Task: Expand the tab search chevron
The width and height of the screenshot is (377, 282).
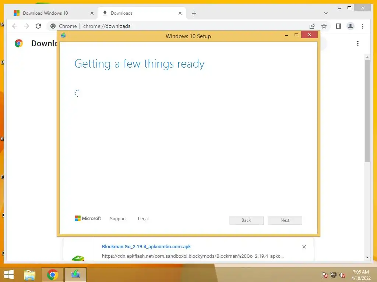Action: coord(326,13)
